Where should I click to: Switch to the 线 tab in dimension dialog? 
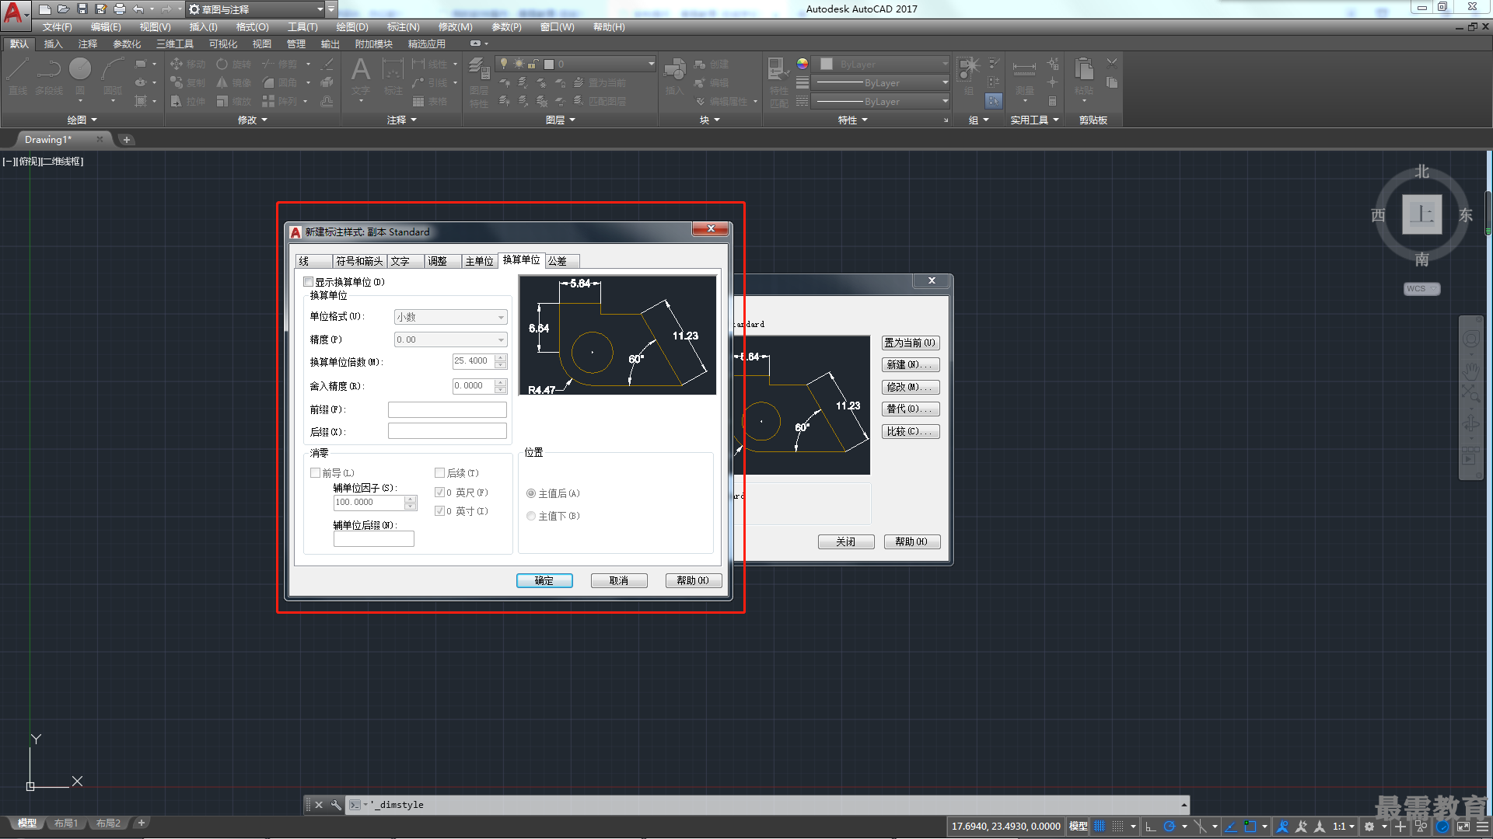coord(314,262)
